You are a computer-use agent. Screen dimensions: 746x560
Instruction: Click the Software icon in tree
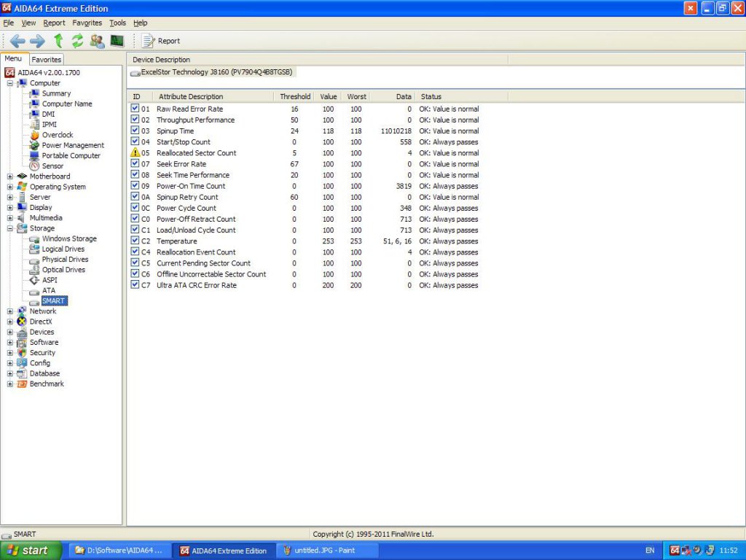click(22, 343)
